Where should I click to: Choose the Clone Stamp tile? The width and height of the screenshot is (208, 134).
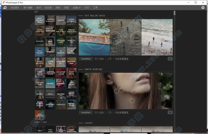tap(71, 20)
